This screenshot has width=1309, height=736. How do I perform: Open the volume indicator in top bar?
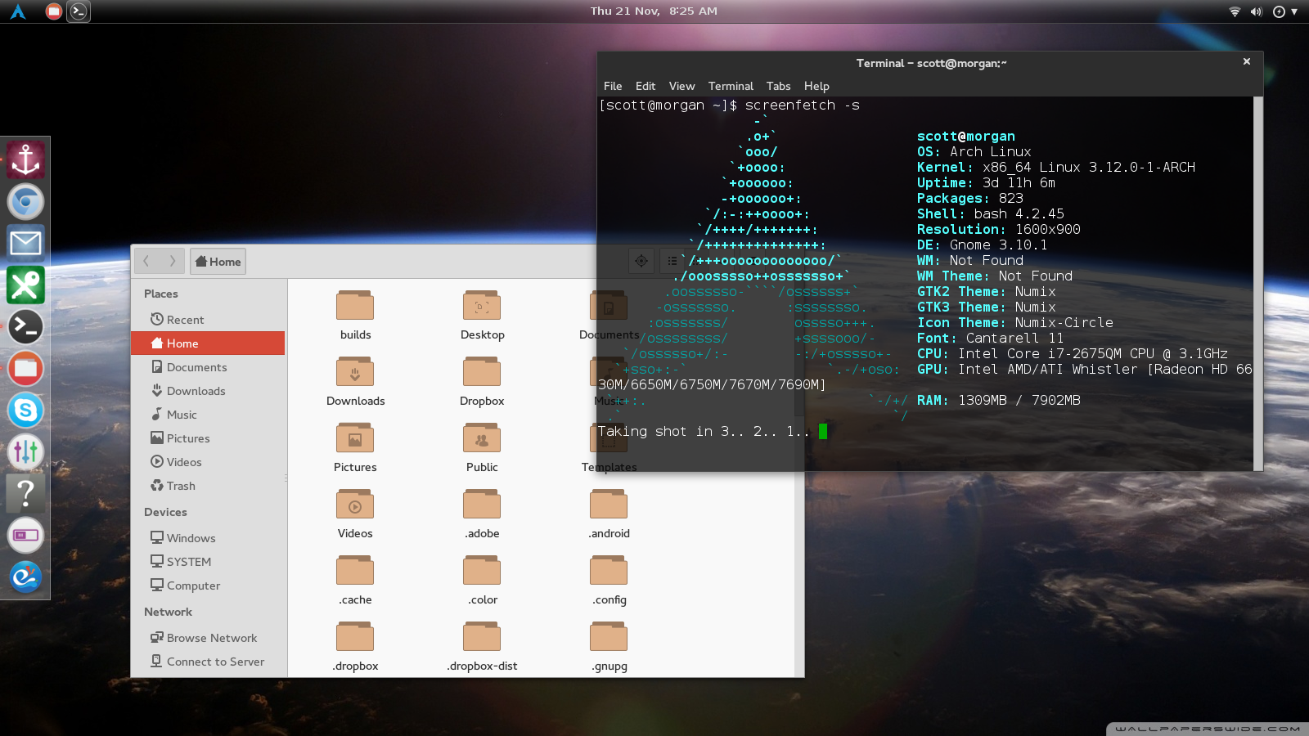point(1256,11)
